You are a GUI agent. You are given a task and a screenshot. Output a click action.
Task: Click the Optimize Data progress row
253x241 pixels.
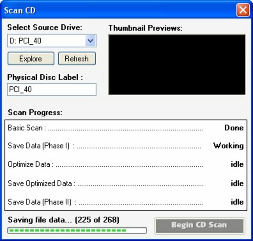[126, 164]
